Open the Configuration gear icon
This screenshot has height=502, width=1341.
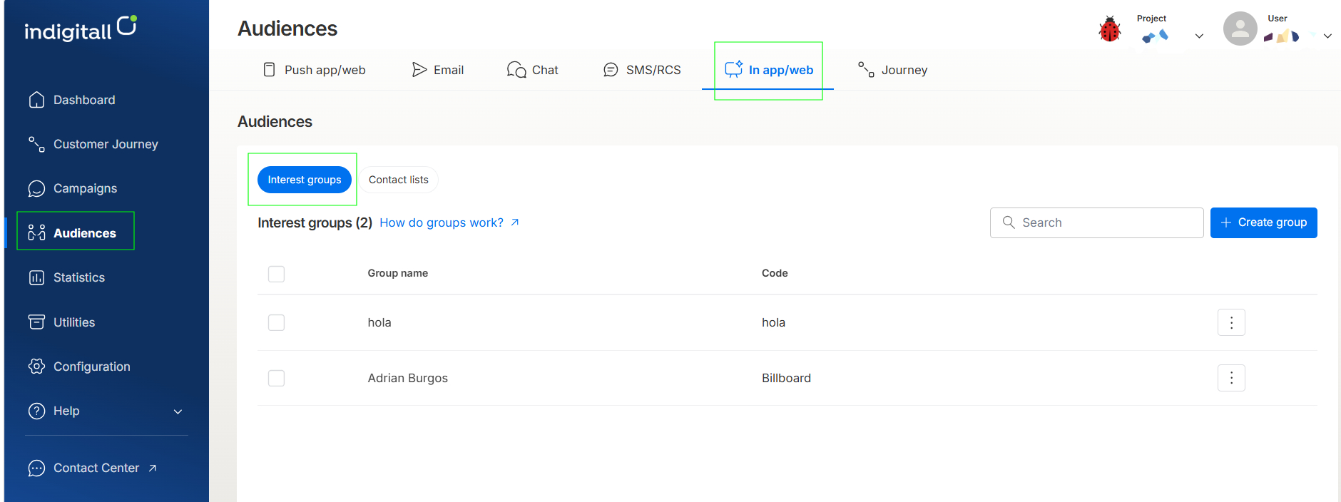pos(36,366)
